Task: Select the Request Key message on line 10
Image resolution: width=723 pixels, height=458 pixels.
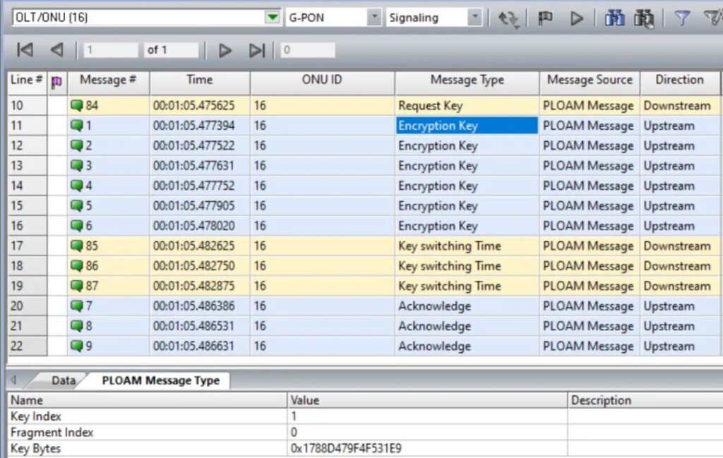Action: click(x=431, y=105)
